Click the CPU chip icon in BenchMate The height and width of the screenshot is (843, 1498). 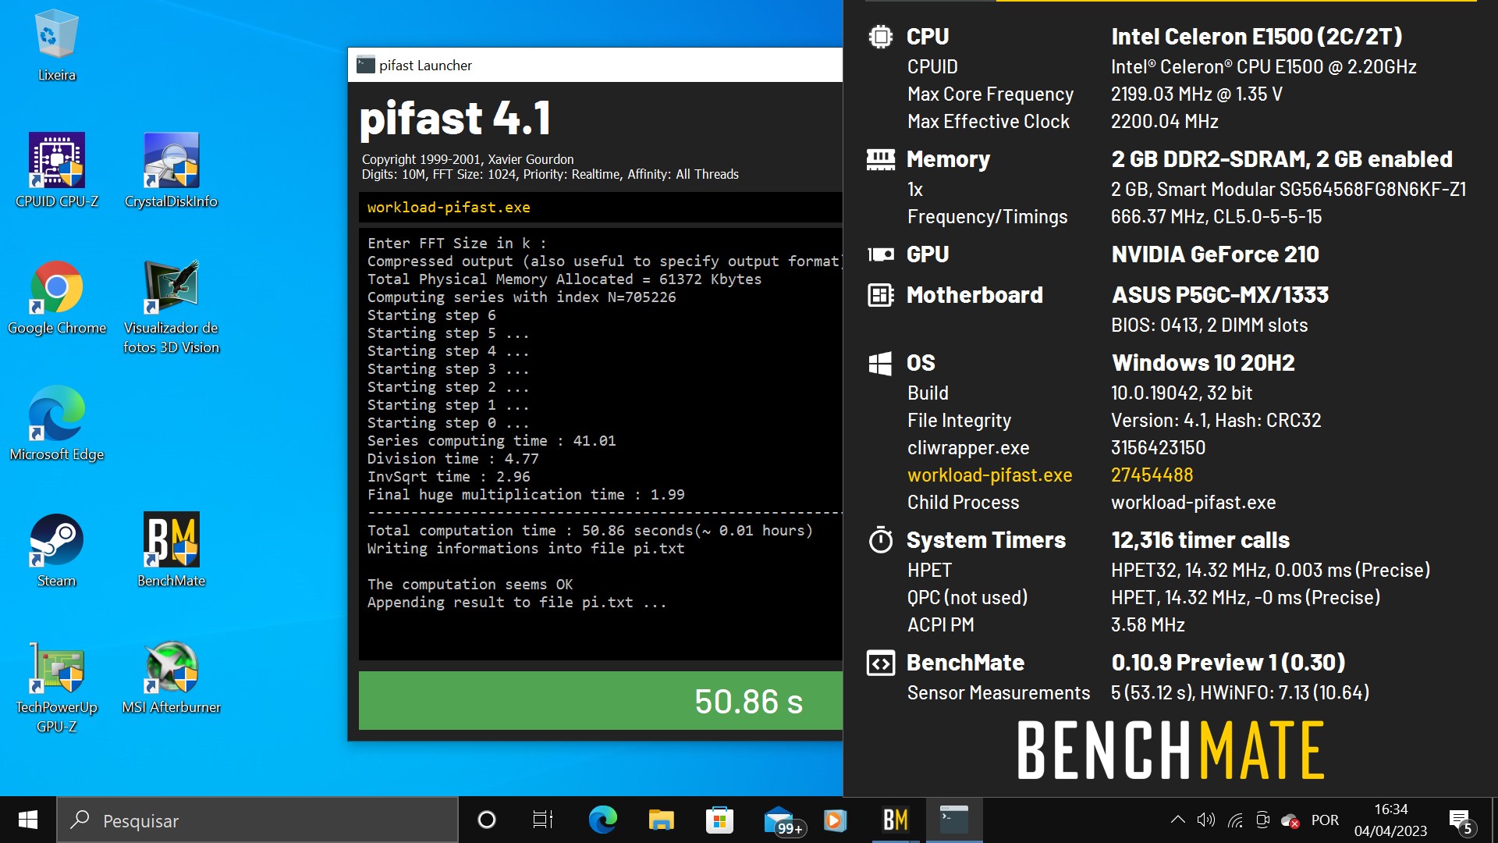point(881,37)
